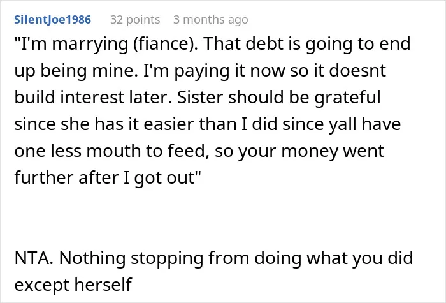This screenshot has width=446, height=303.
Task: Click the word "grateful" in the comment text
Action: pyautogui.click(x=347, y=98)
